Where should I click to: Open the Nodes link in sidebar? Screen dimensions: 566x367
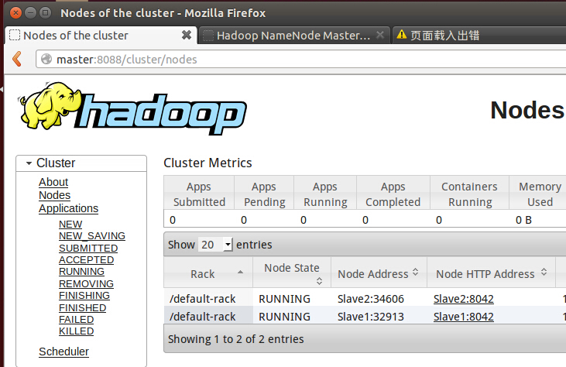tap(54, 195)
